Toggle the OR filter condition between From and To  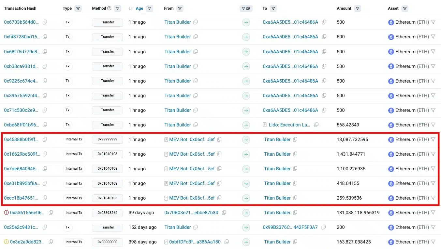pos(246,8)
